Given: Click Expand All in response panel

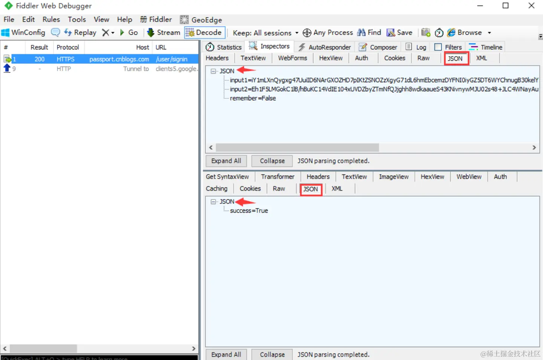Looking at the screenshot, I should (x=226, y=355).
